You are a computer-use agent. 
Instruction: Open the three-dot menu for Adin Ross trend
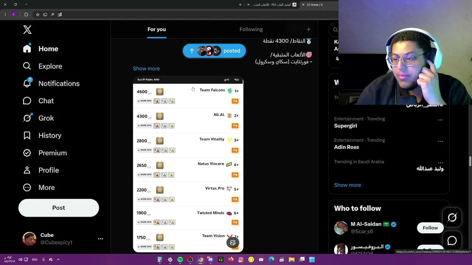coord(440,141)
